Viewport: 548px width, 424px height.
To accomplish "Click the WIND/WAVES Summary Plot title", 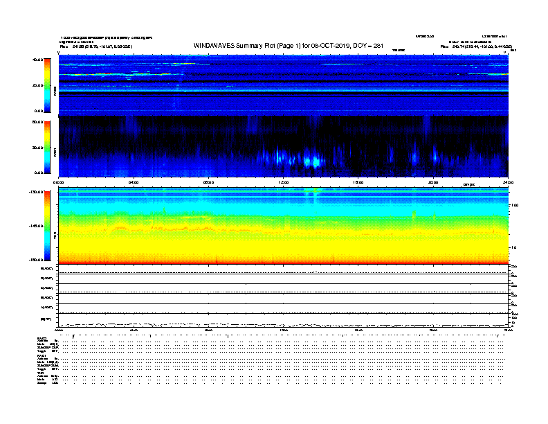I will point(288,46).
